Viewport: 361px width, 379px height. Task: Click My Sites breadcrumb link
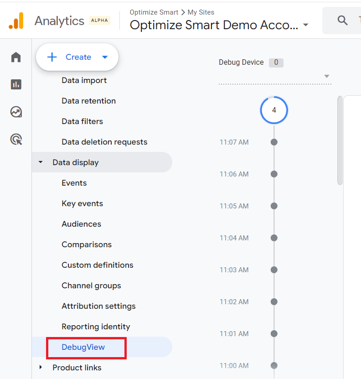click(x=201, y=12)
